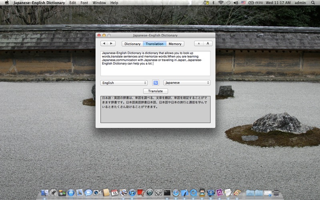Open Terminal in the Dock
This screenshot has width=320, height=200.
[167, 192]
